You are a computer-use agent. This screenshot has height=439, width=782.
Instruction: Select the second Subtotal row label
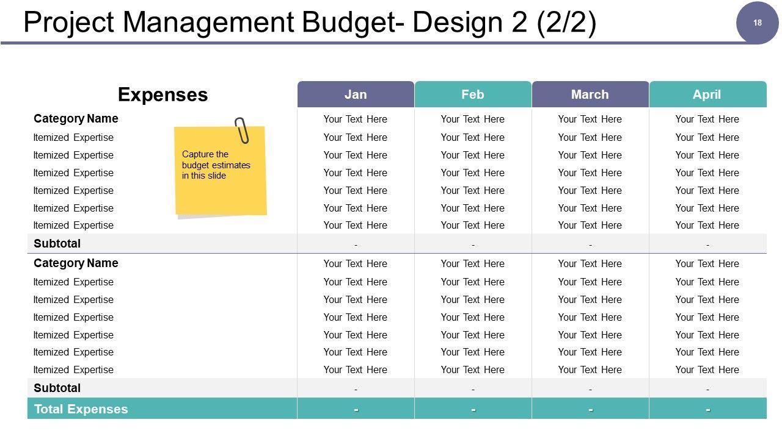pyautogui.click(x=57, y=388)
